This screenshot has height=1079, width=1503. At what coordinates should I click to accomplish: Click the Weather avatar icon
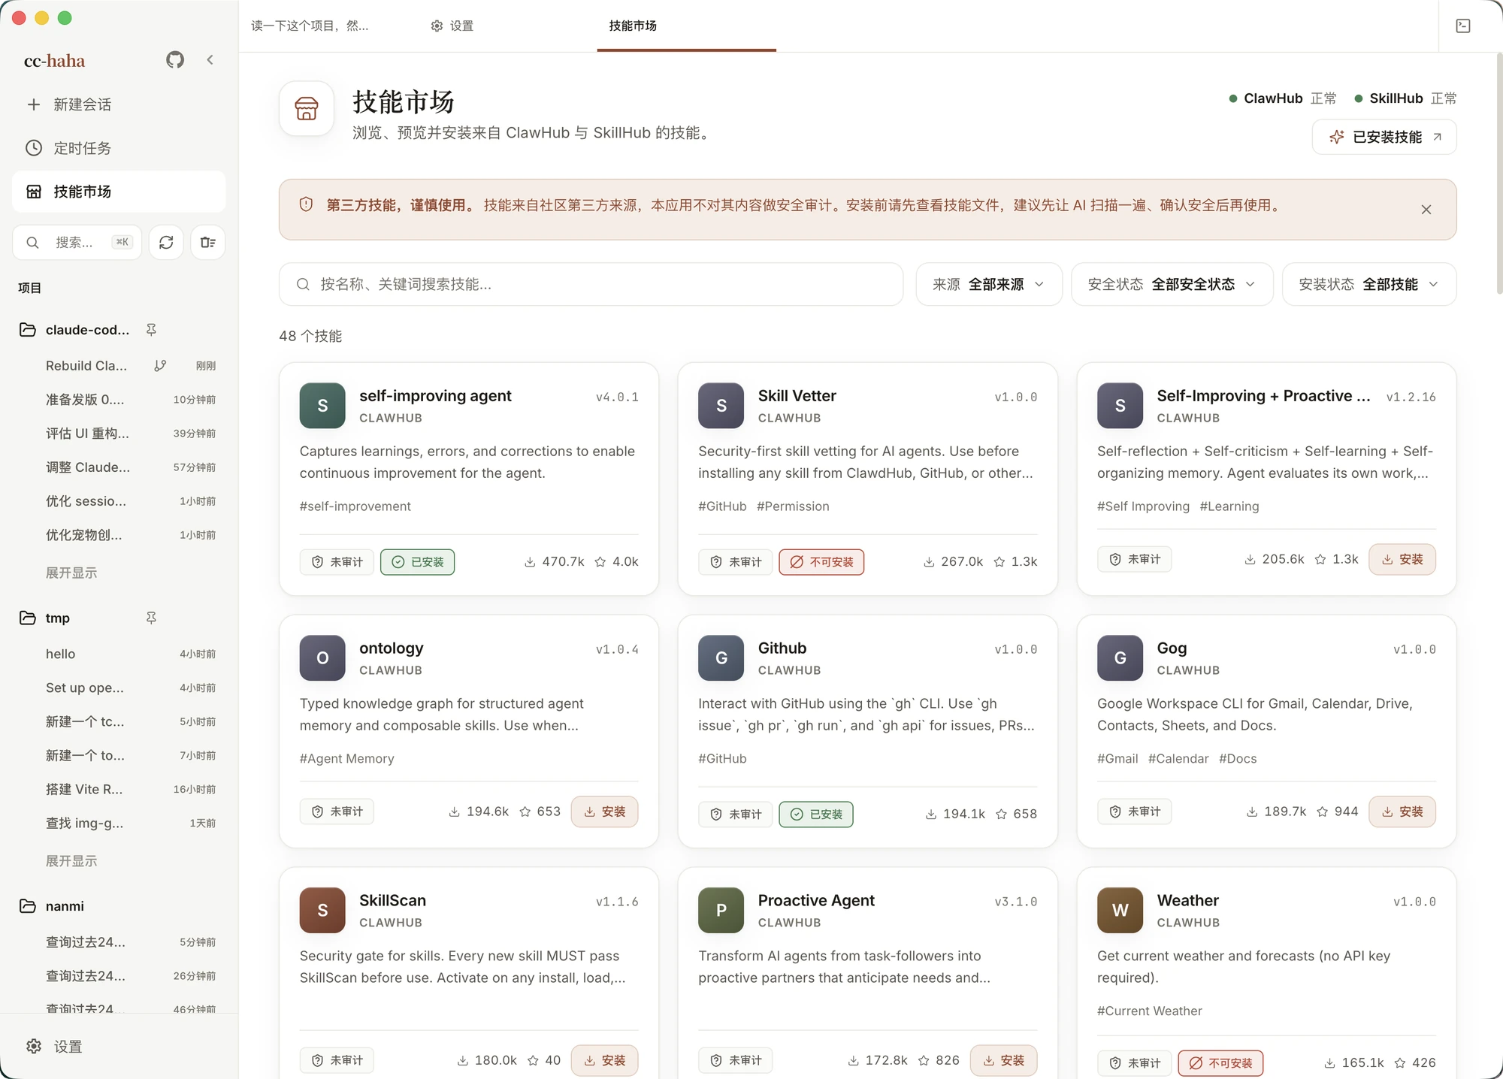1120,911
